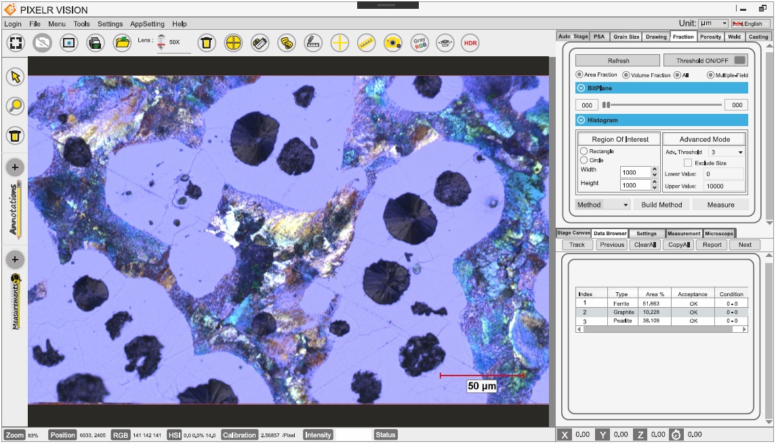
Task: Select the arrow pointer tool in the left sidebar
Action: 15,77
